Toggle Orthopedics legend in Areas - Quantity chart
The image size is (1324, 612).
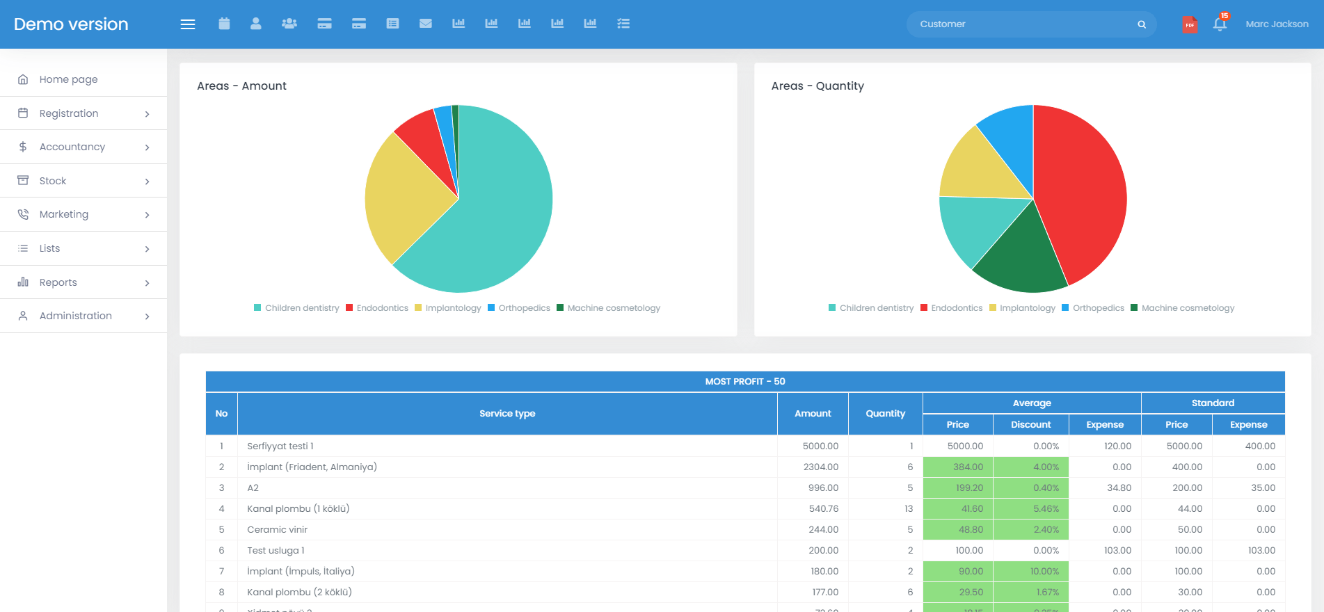click(1093, 308)
